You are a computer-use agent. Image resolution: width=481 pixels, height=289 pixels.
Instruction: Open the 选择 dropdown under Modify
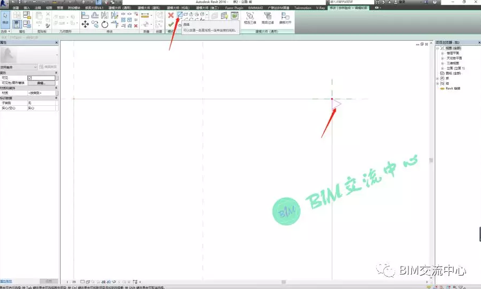point(5,31)
